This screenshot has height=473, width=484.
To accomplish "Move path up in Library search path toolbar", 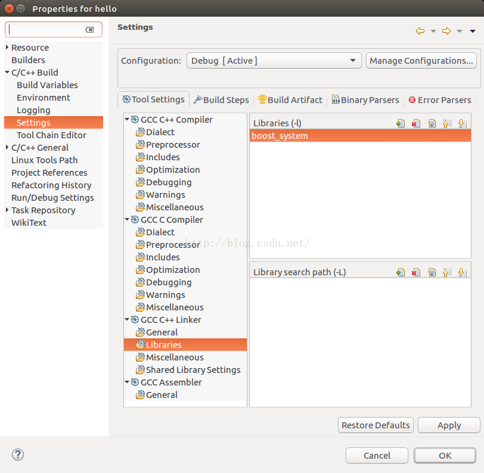I will pos(446,272).
